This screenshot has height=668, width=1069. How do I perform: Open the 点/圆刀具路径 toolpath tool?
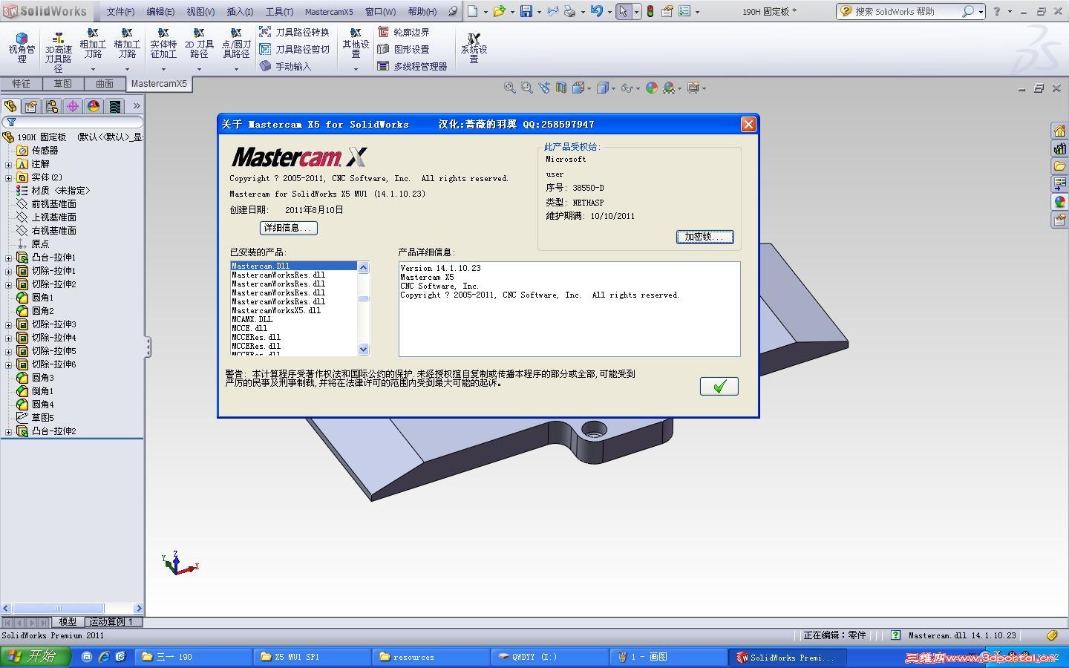pyautogui.click(x=236, y=45)
